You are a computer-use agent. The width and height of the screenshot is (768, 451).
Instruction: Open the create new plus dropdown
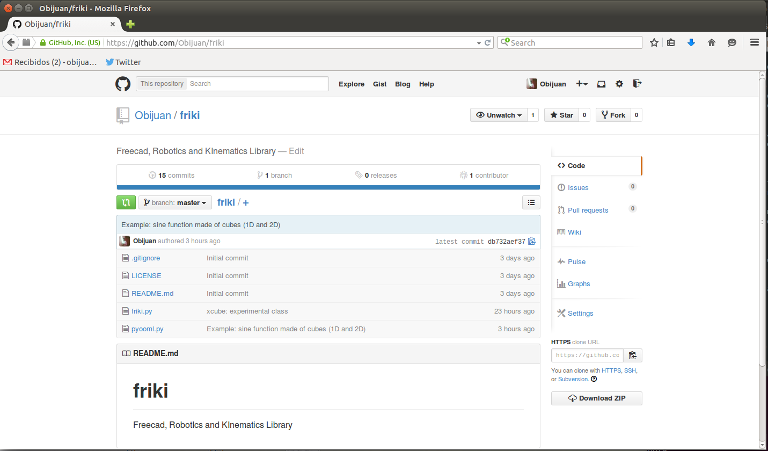(x=581, y=84)
